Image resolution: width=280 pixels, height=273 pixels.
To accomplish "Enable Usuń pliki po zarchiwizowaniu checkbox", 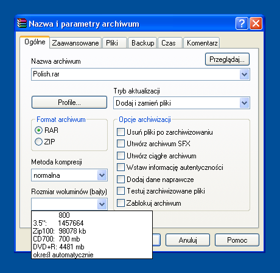I will point(121,132).
